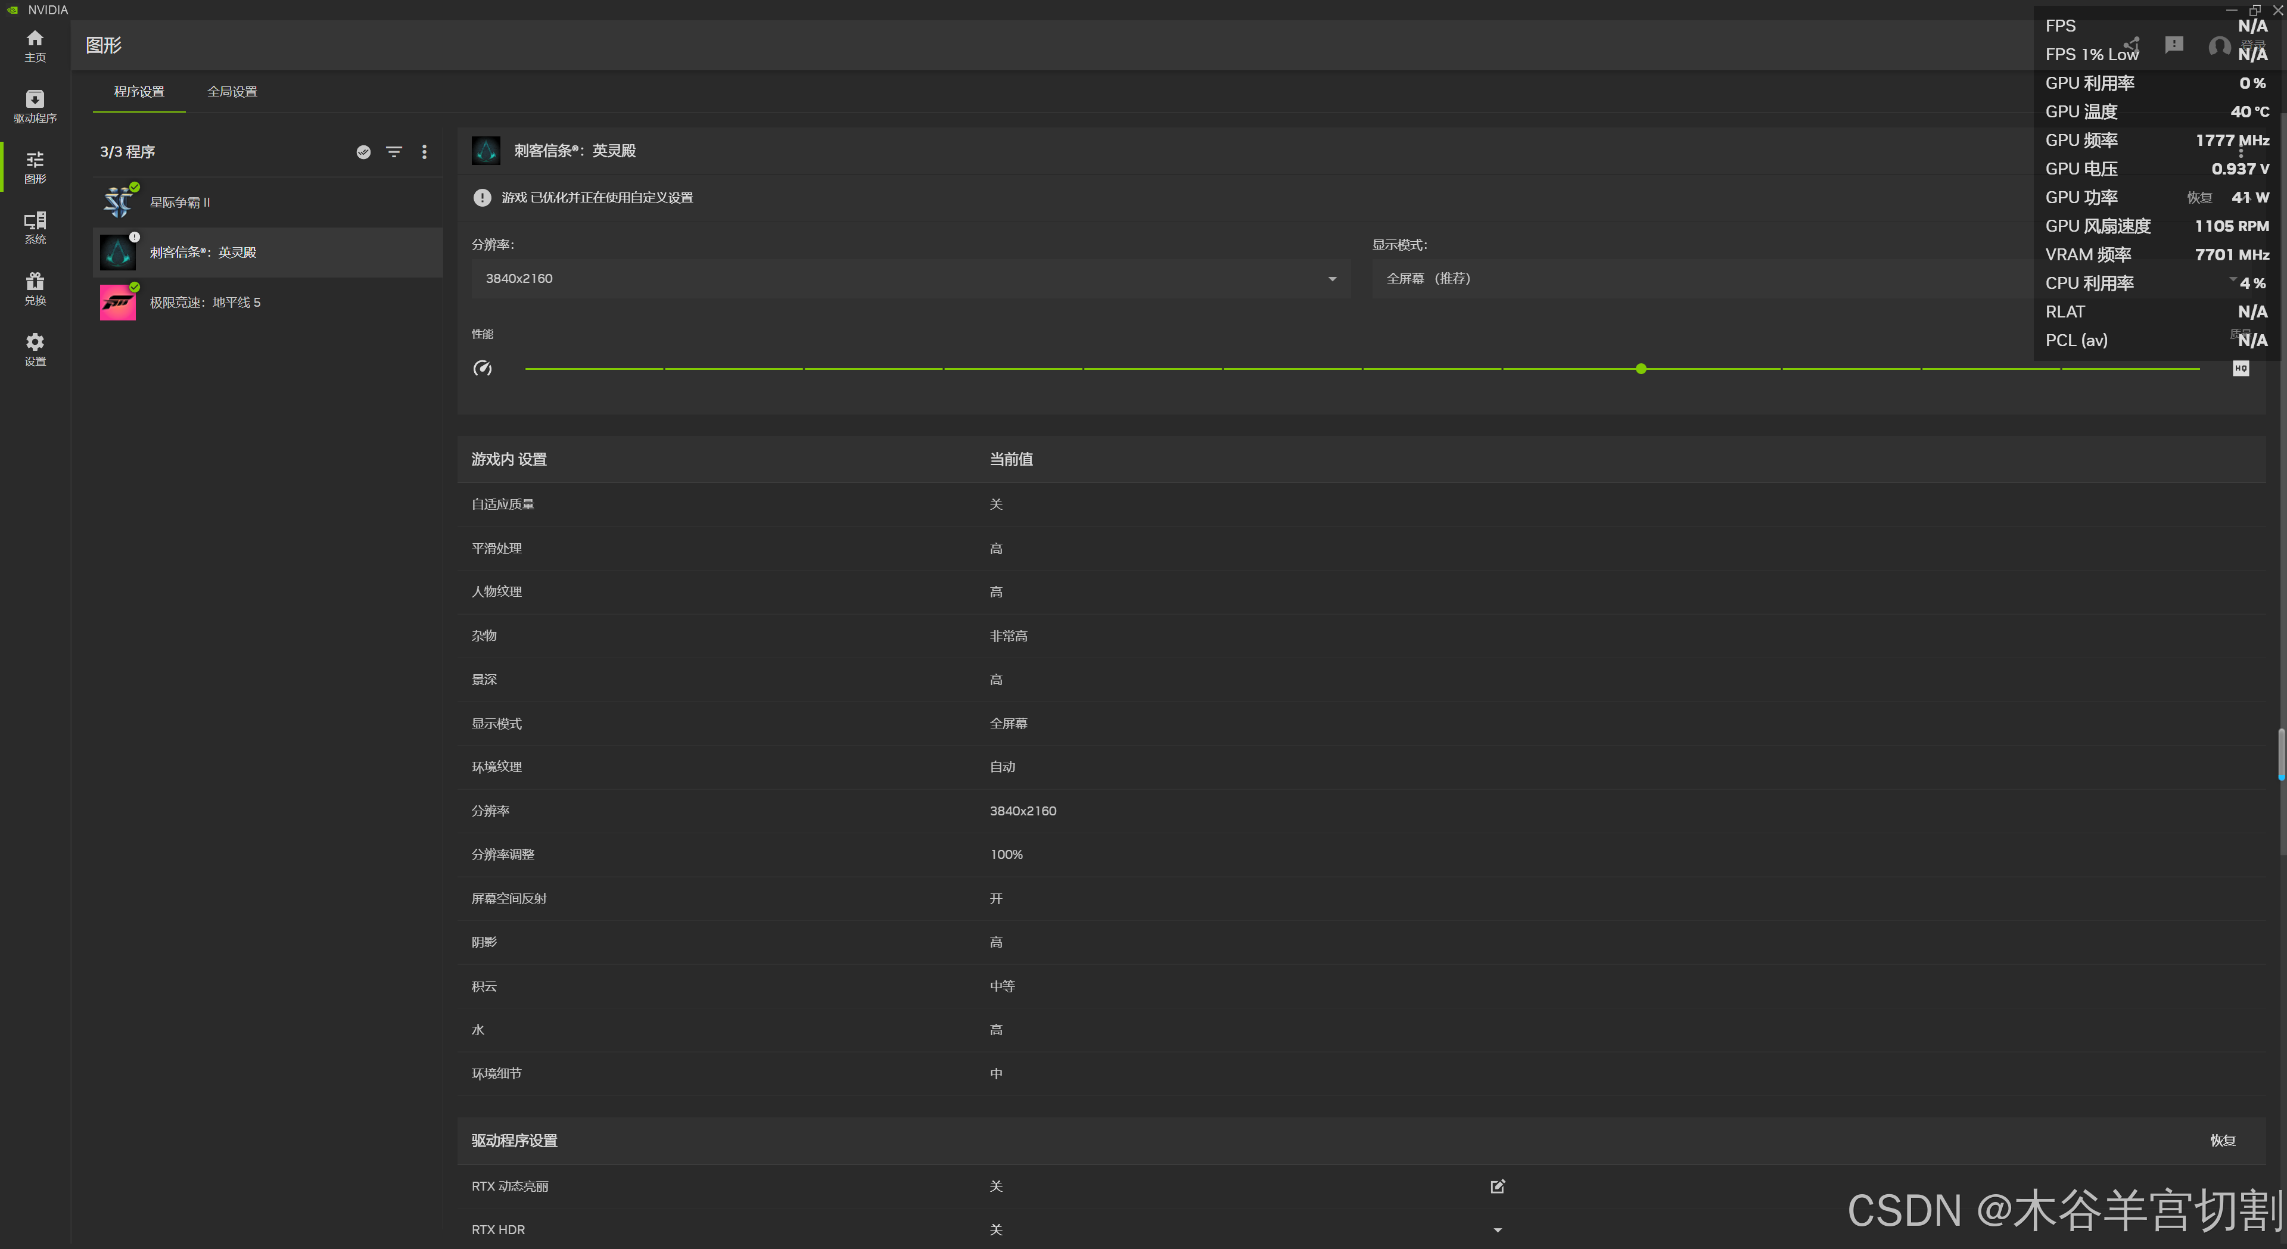Click the optimized checkmark filter icon

coord(363,152)
